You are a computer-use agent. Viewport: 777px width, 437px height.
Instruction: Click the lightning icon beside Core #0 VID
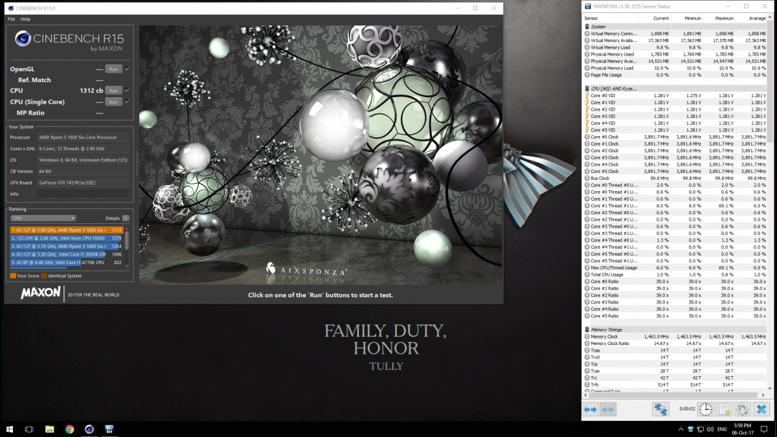(x=587, y=95)
